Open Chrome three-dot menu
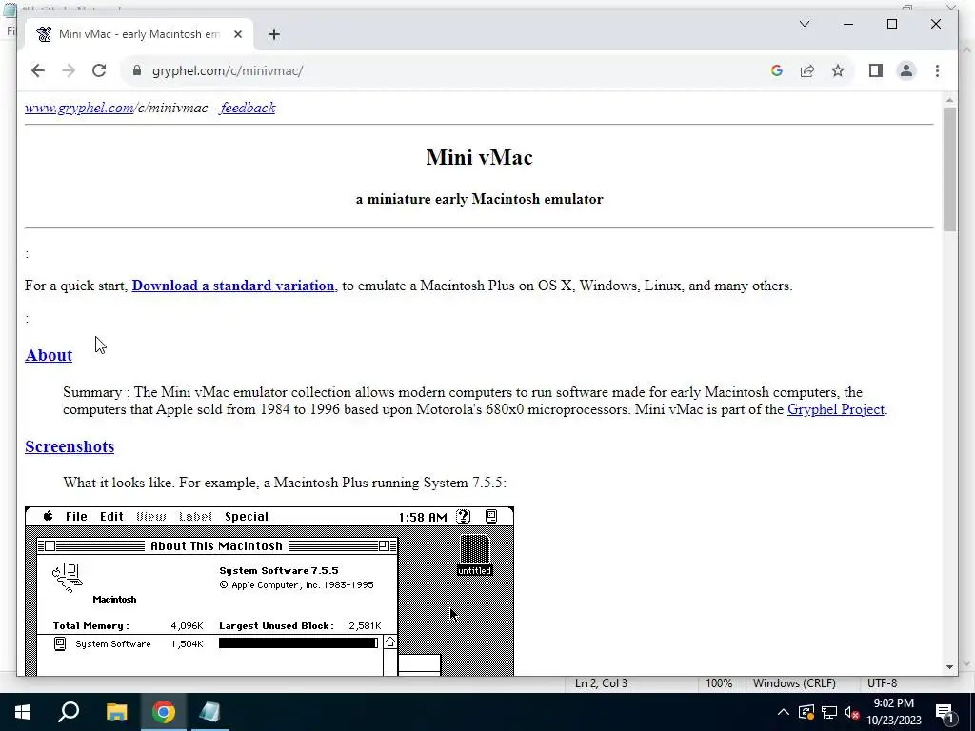The width and height of the screenshot is (975, 731). [937, 70]
